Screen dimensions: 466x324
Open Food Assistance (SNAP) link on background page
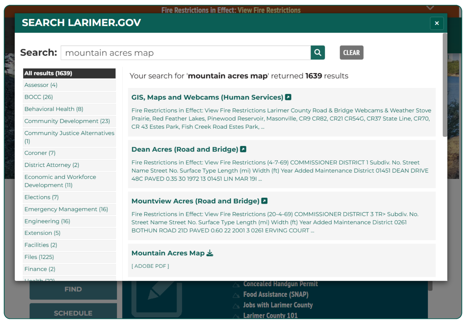point(276,294)
